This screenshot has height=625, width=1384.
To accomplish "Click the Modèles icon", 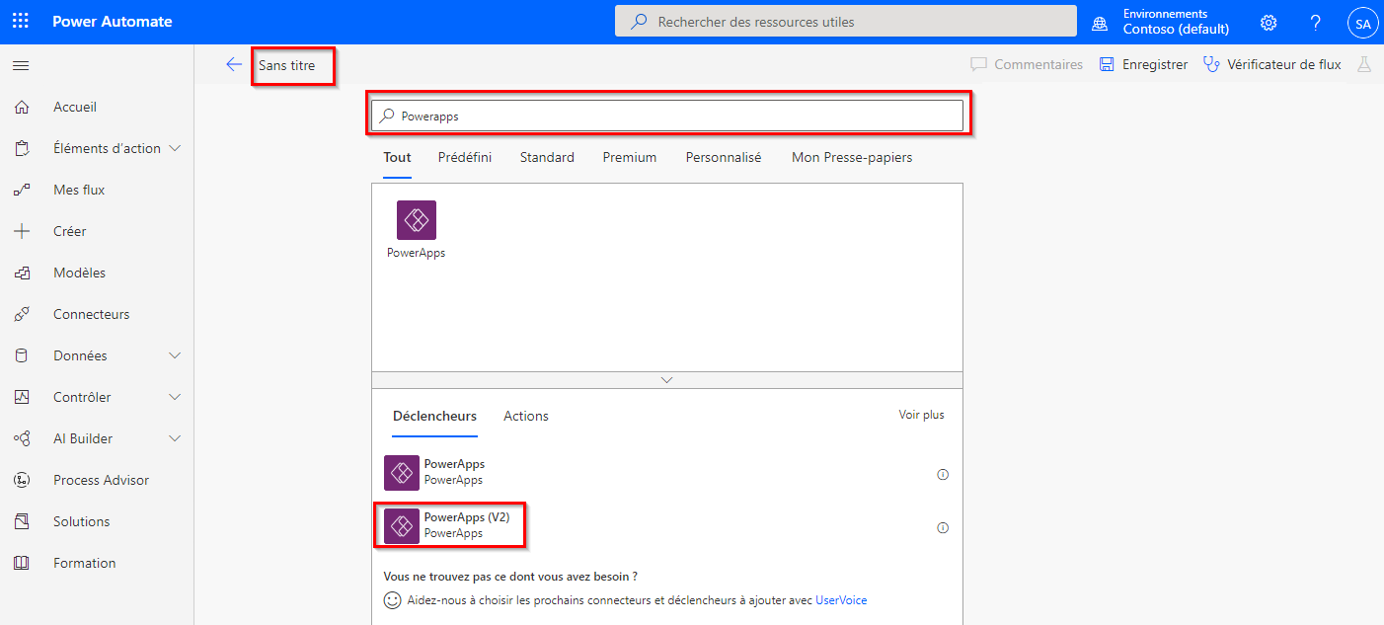I will coord(22,273).
